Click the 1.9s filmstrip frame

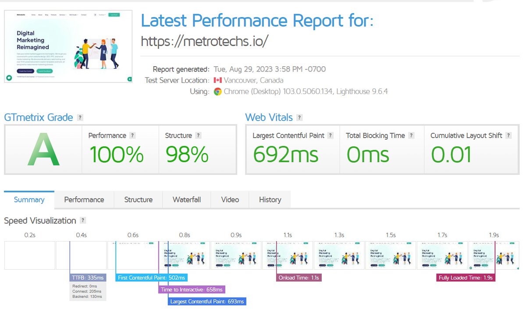point(494,255)
